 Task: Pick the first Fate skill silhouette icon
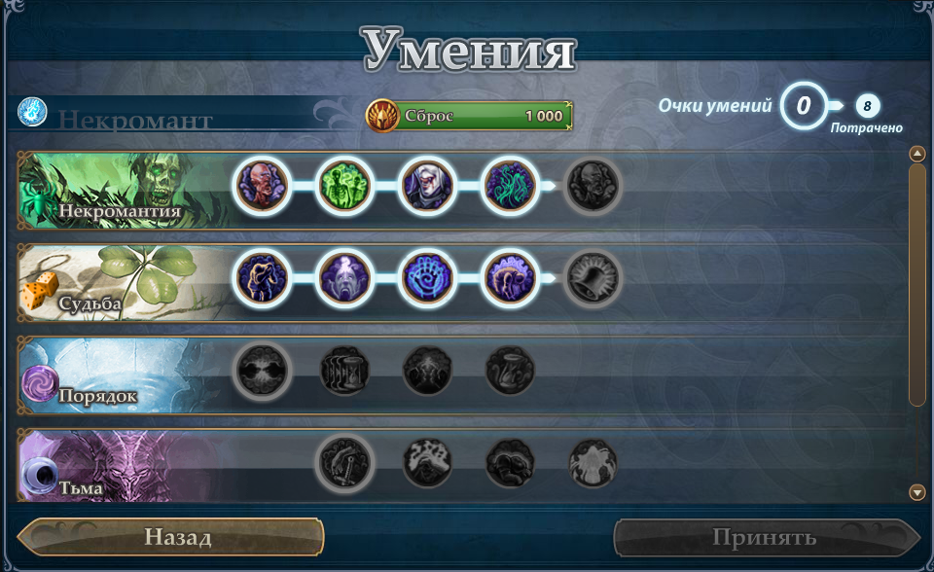click(262, 277)
